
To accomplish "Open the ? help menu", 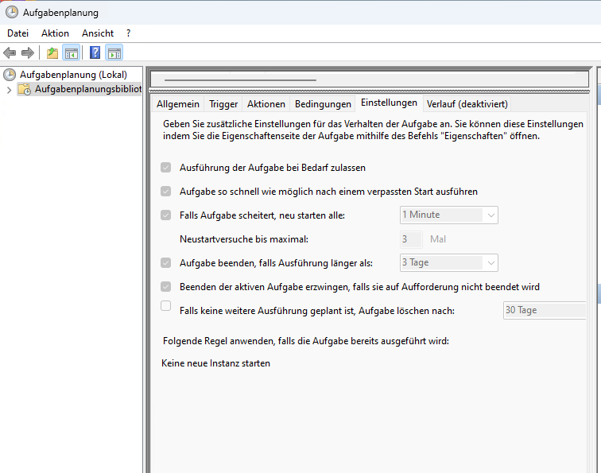I will pyautogui.click(x=129, y=33).
